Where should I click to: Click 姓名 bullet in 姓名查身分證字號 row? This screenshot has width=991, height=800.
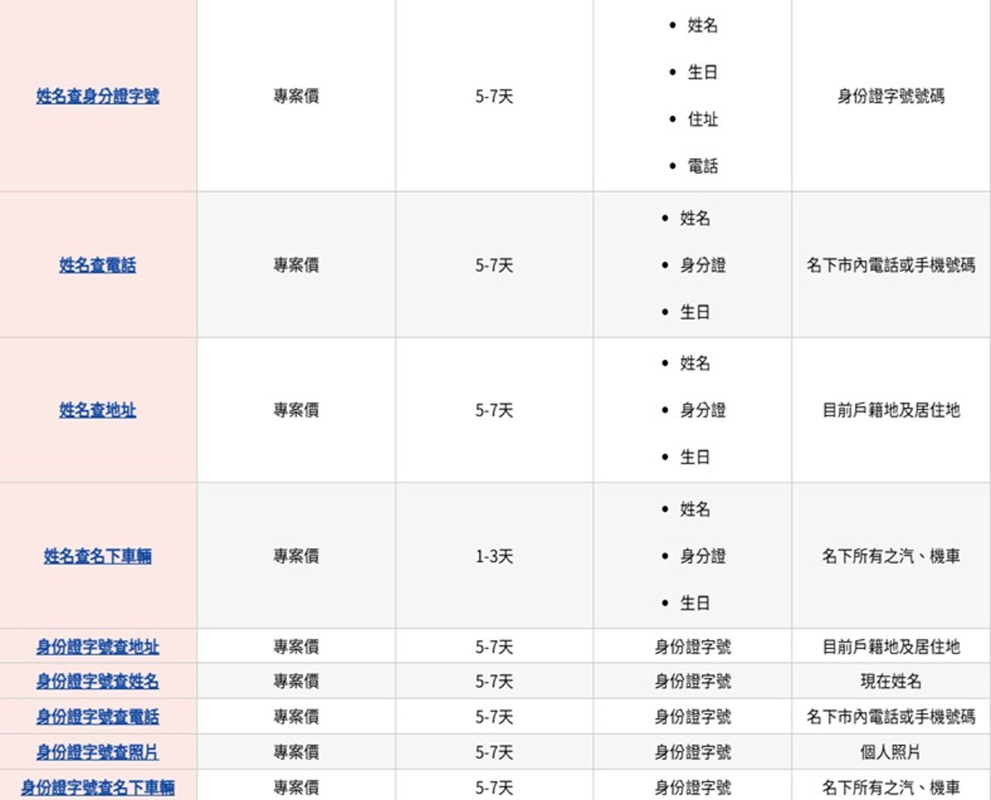pos(702,25)
